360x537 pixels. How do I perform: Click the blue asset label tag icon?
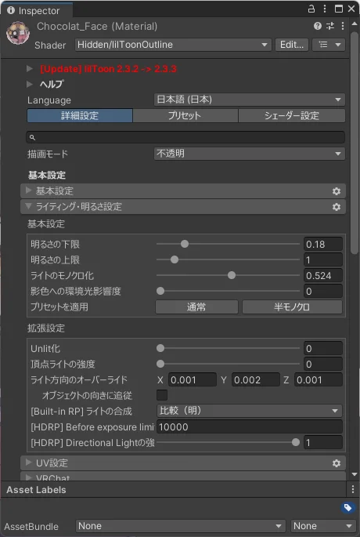[347, 507]
